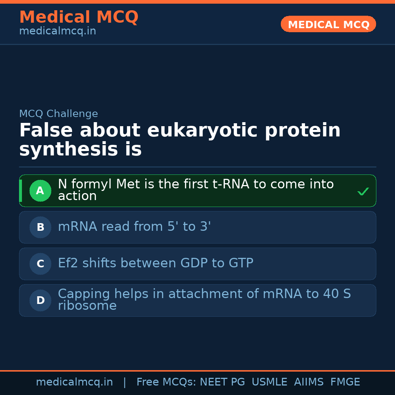Click the 'False about eukaryotic protein synthesis' question
Image resolution: width=395 pixels, height=395 pixels.
(180, 140)
